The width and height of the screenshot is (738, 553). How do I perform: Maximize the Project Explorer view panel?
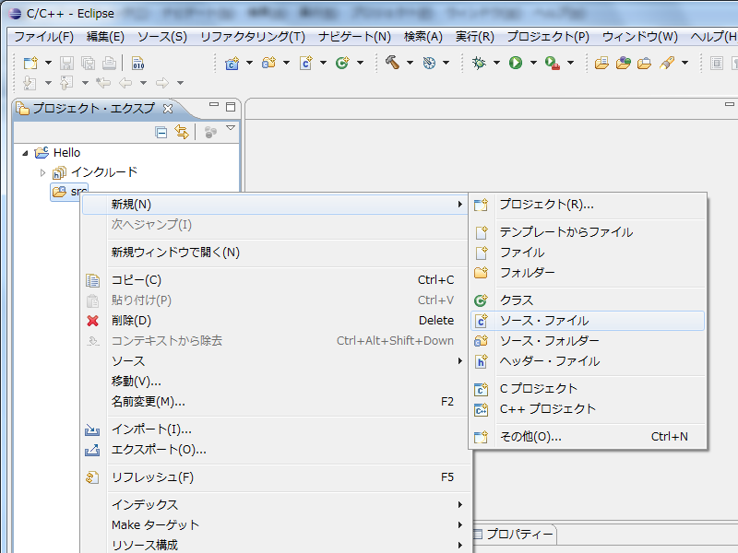point(231,107)
